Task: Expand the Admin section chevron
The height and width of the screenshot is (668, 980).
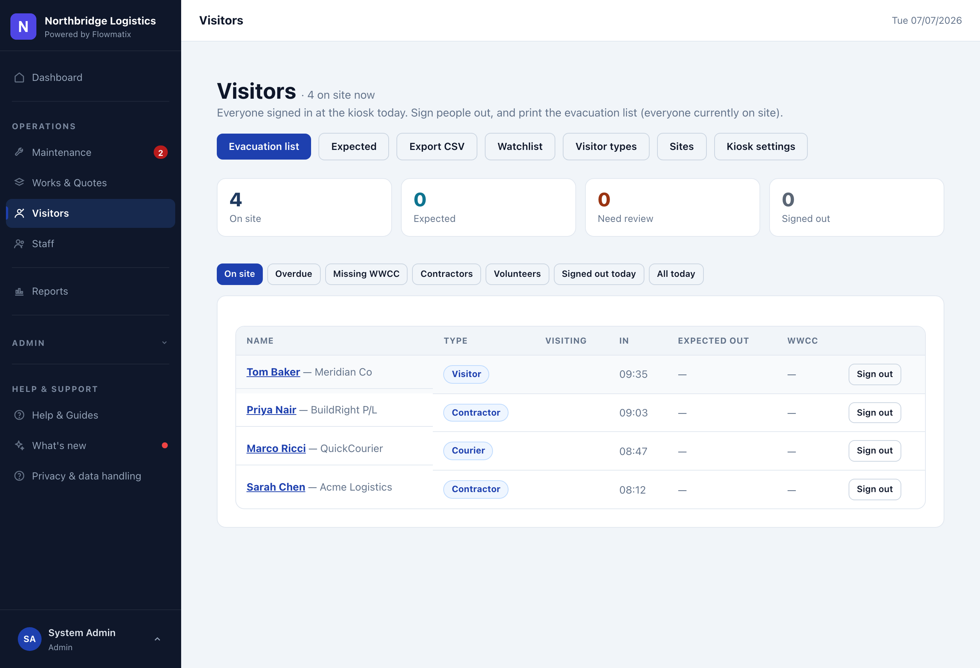Action: pyautogui.click(x=164, y=343)
